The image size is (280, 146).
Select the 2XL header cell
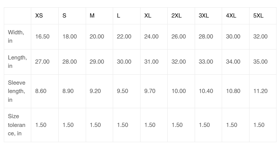click(181, 16)
